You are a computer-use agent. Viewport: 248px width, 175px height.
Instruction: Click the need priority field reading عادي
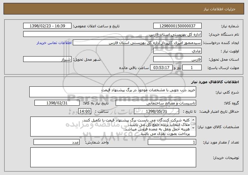click(x=177, y=51)
